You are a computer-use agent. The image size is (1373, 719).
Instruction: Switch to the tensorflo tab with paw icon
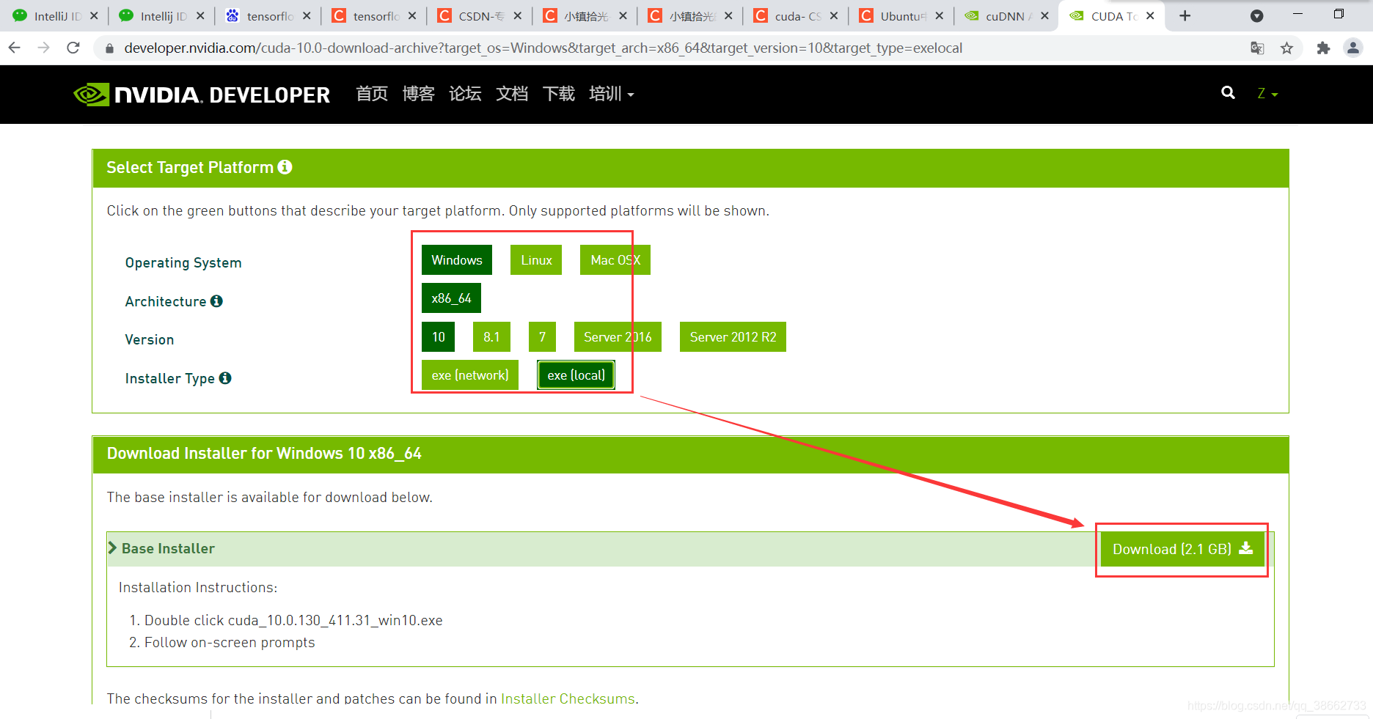(x=267, y=16)
